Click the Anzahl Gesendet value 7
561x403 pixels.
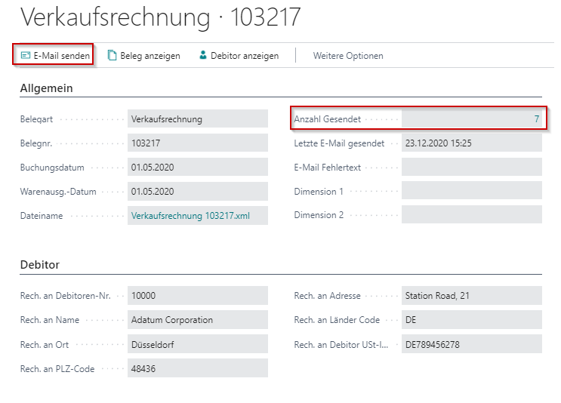click(536, 119)
